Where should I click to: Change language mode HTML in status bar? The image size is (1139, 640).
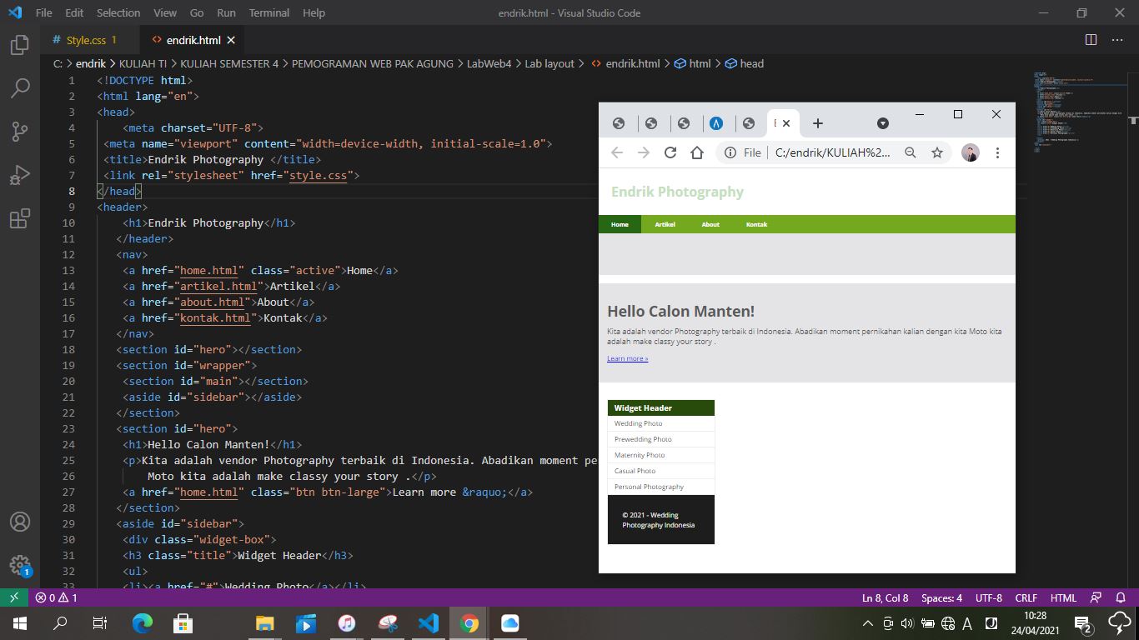(1063, 597)
